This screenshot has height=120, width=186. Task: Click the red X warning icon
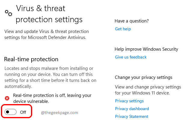(x=7, y=98)
